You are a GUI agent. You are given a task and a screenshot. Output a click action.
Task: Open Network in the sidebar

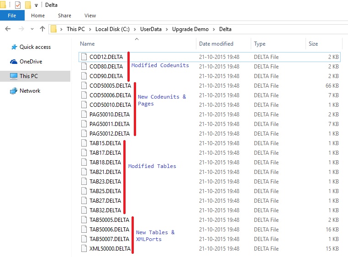pos(30,91)
